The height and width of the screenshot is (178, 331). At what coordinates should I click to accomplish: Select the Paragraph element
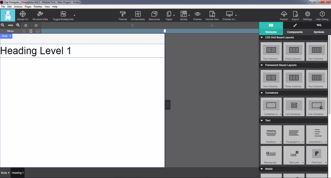click(294, 135)
